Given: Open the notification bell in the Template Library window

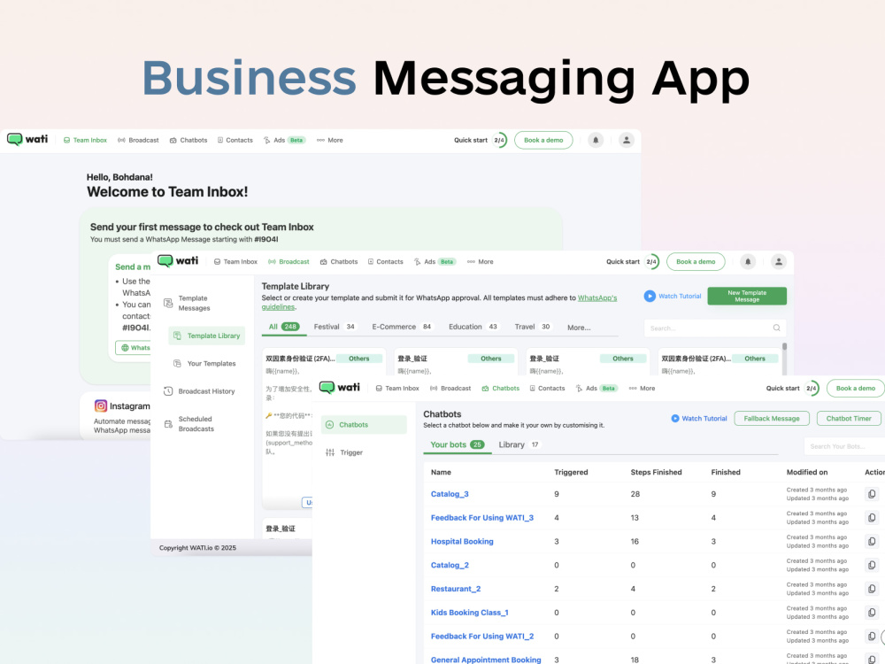Looking at the screenshot, I should click(x=748, y=261).
